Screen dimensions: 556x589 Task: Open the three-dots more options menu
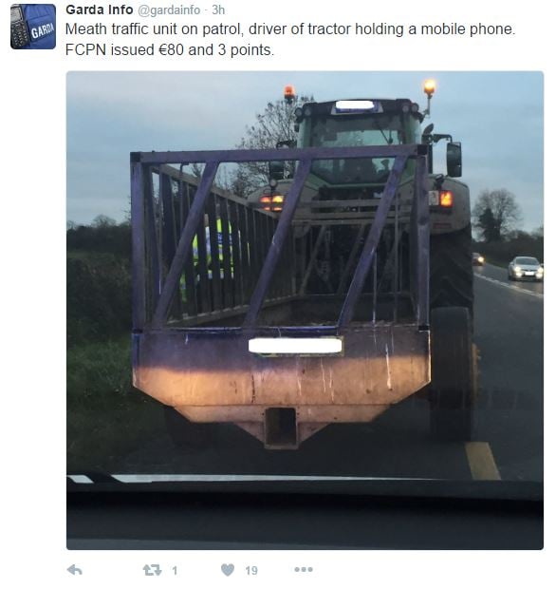click(304, 570)
